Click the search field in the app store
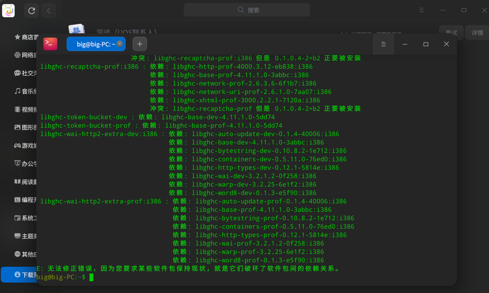489x293 pixels. (247, 10)
